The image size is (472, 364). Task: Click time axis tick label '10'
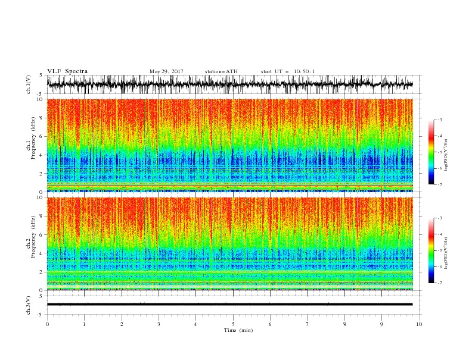(419, 324)
